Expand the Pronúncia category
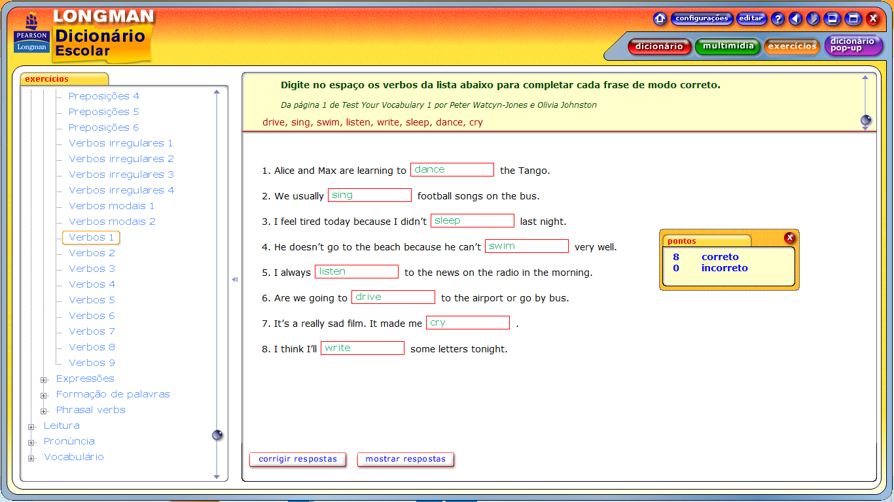Screen dimensions: 894x502 click(x=31, y=443)
